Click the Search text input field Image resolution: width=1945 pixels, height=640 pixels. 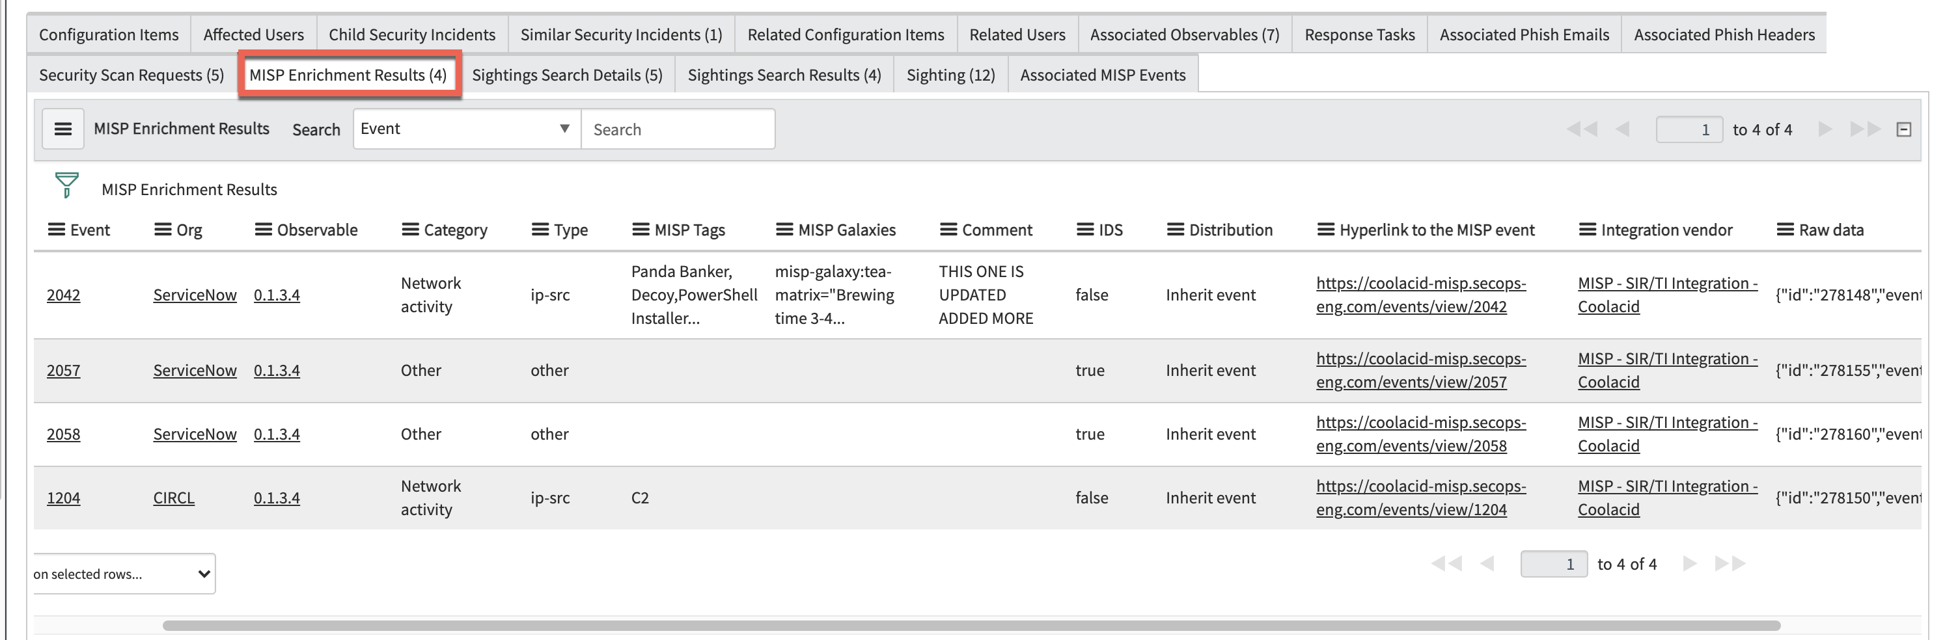pos(678,129)
